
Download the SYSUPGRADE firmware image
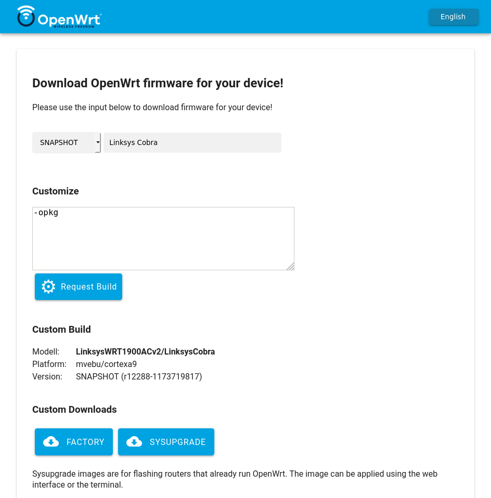pyautogui.click(x=166, y=441)
